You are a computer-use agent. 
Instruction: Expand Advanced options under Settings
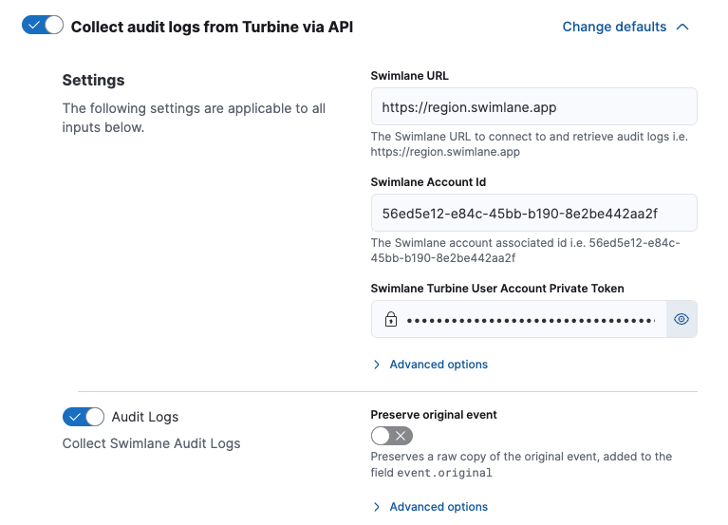pyautogui.click(x=438, y=365)
